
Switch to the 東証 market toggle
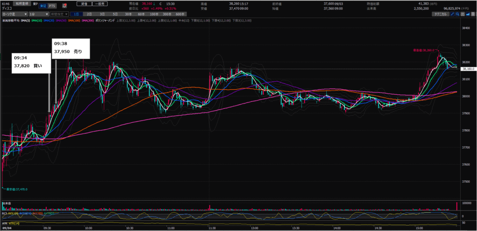point(42,6)
